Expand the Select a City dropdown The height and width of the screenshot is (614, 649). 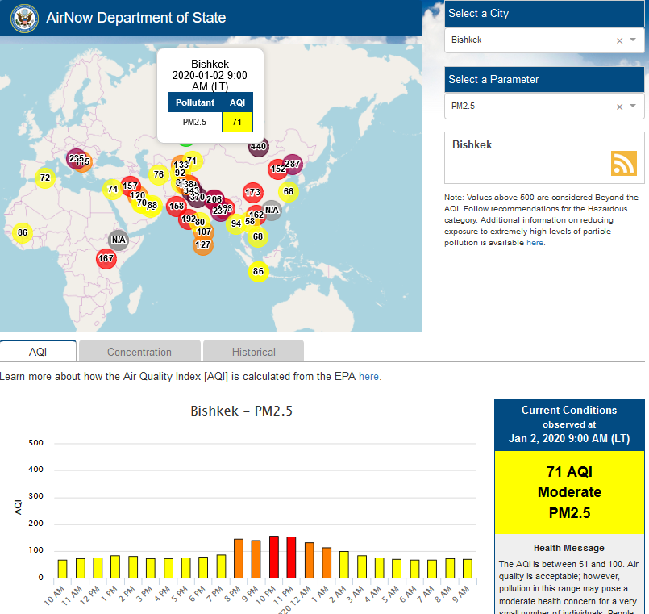pyautogui.click(x=634, y=40)
